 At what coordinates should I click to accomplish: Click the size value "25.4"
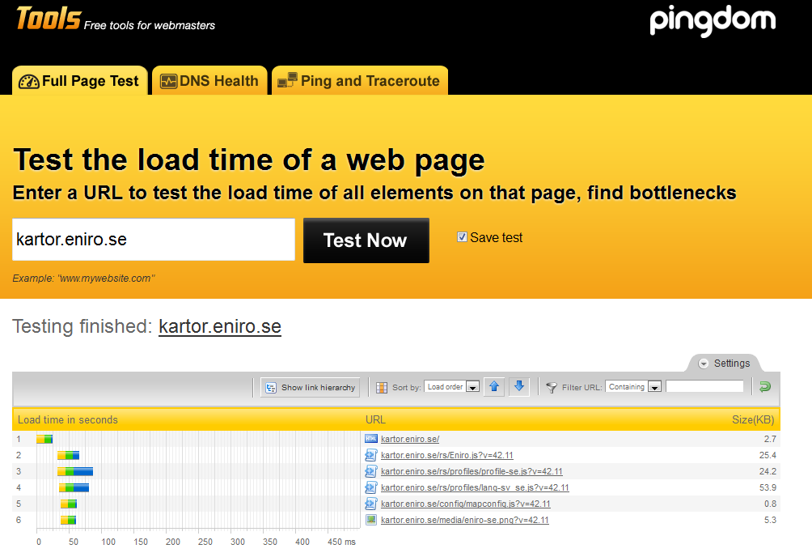(768, 455)
